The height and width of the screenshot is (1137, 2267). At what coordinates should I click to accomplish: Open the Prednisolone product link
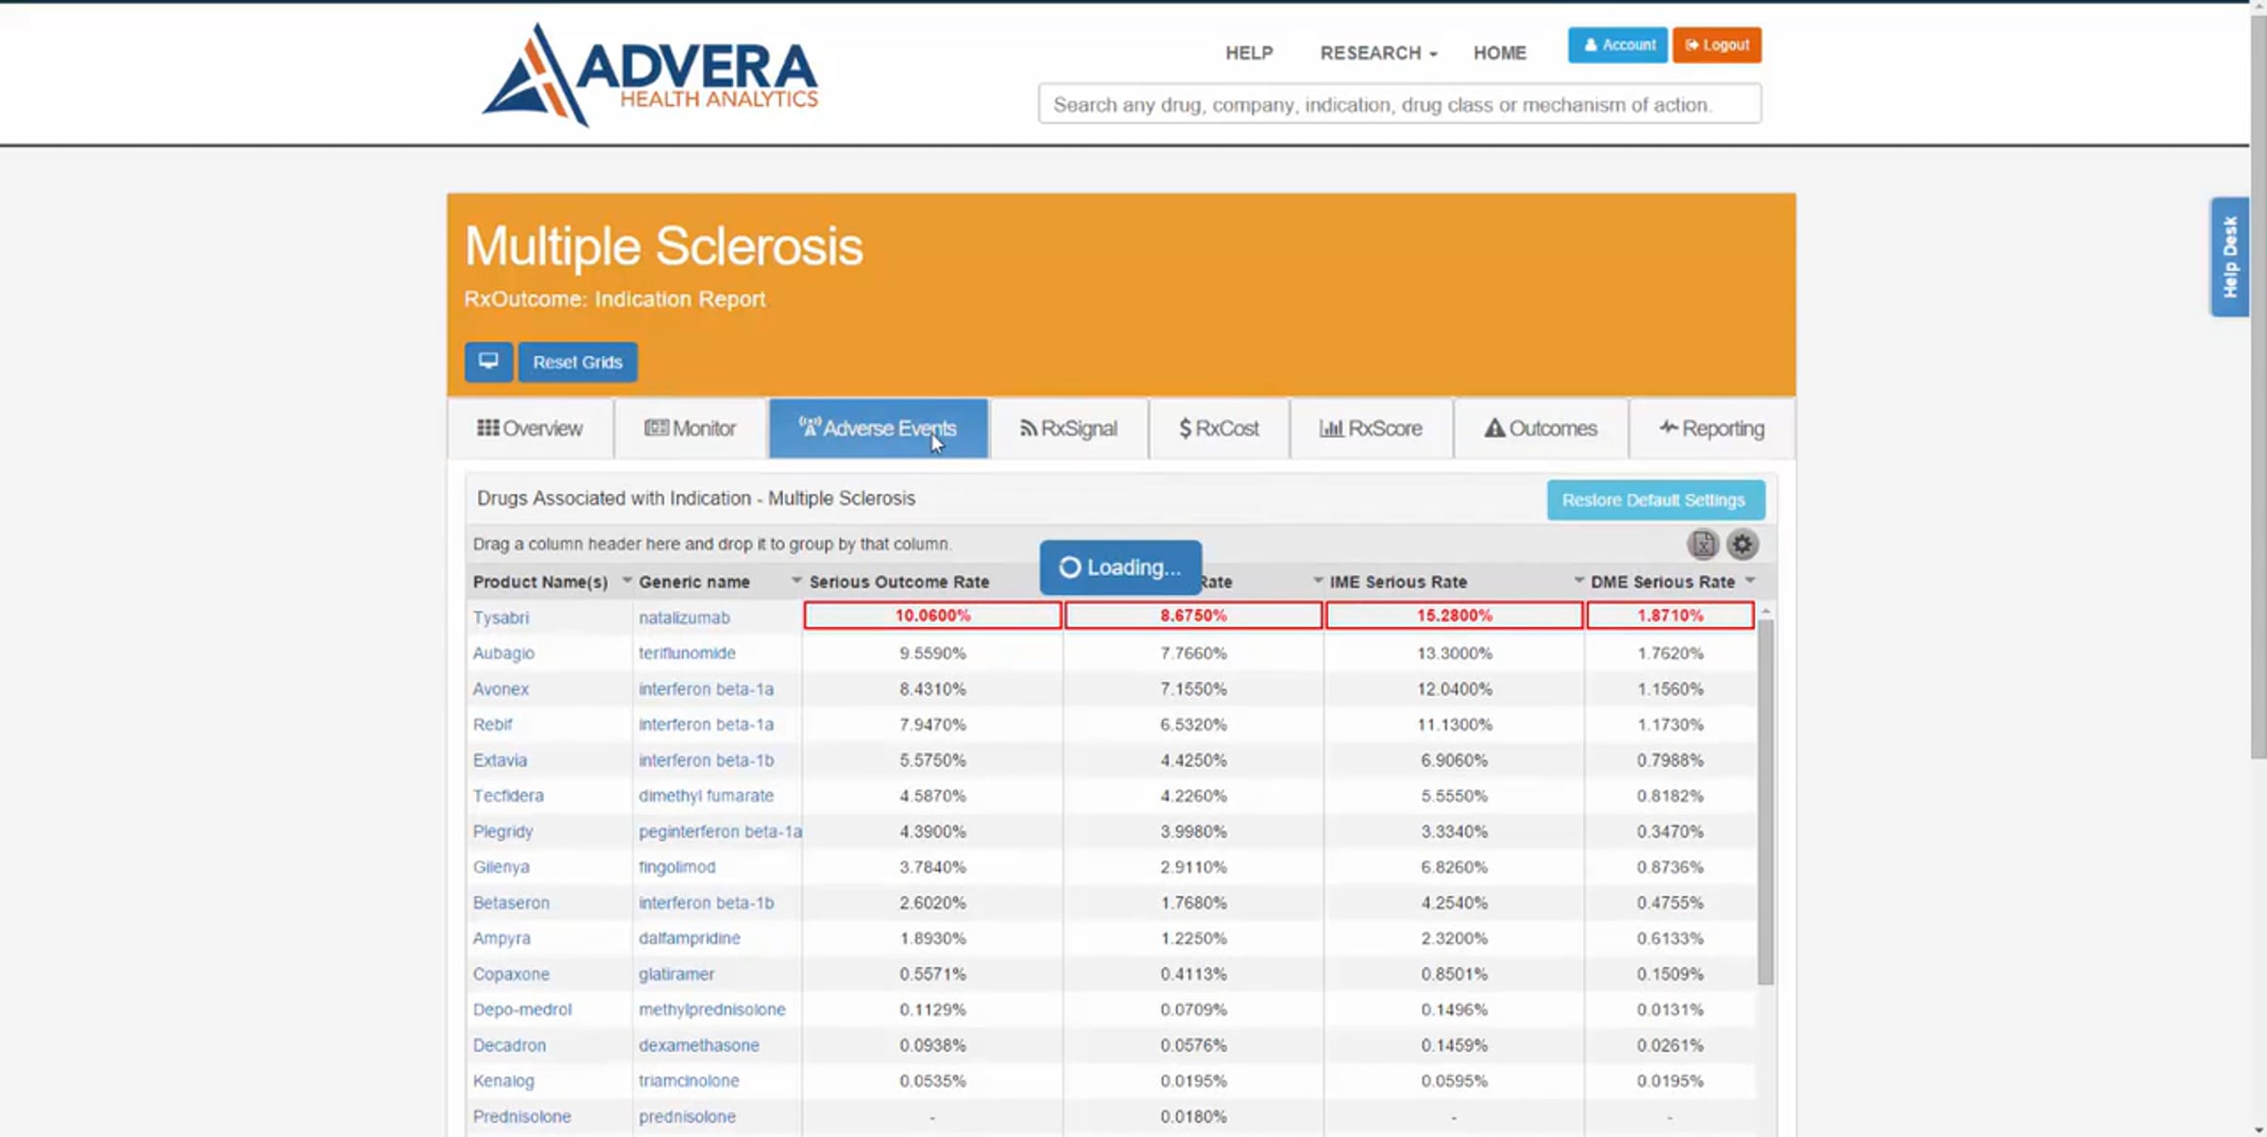coord(521,1116)
